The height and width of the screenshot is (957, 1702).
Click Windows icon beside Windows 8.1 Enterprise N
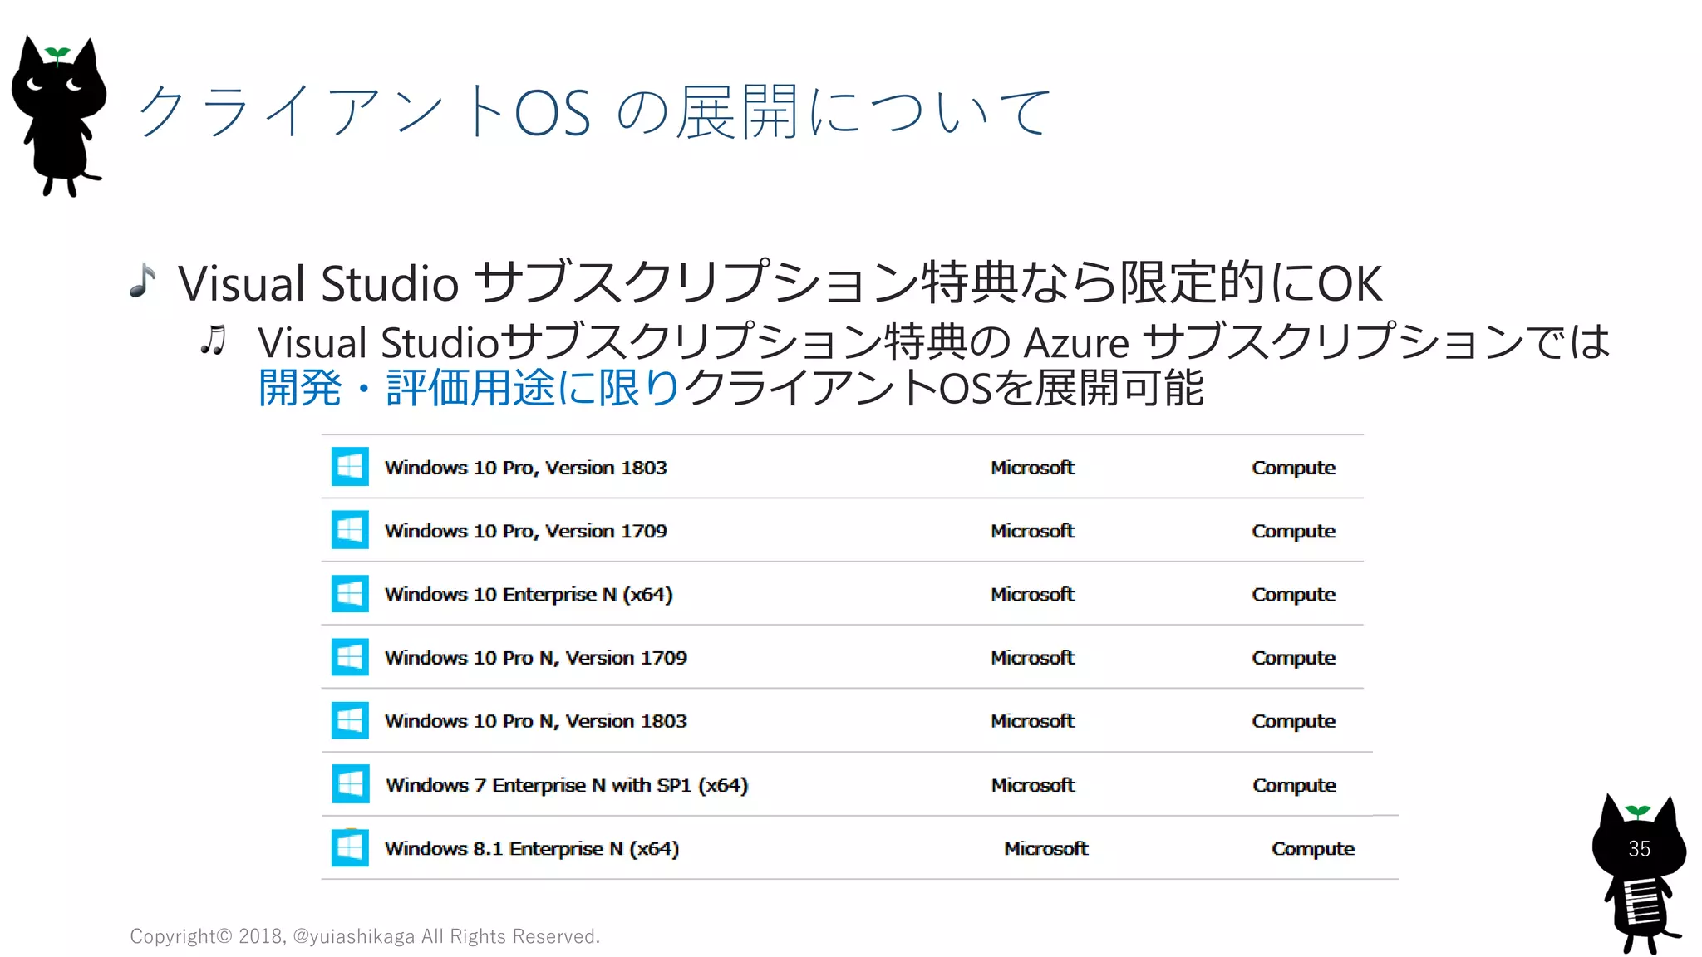[x=350, y=848]
